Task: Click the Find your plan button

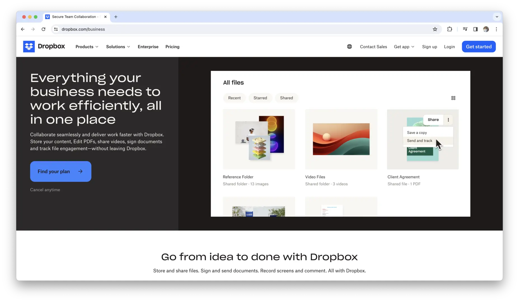Action: tap(61, 171)
